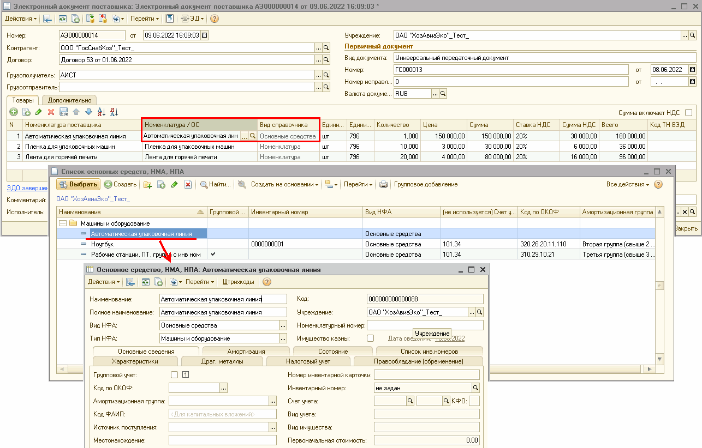Move the row down with the down arrow icon
The image size is (702, 448).
coord(88,112)
